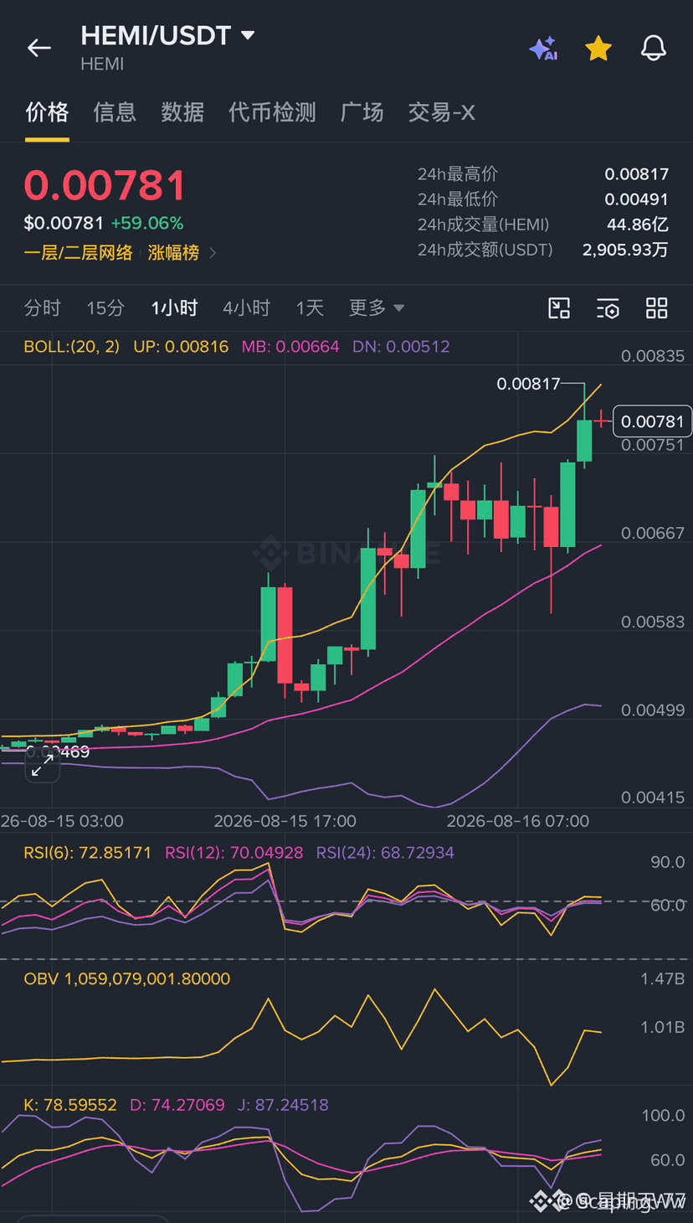The image size is (693, 1223).
Task: Expand chart to fullscreen icon
Action: pyautogui.click(x=42, y=765)
